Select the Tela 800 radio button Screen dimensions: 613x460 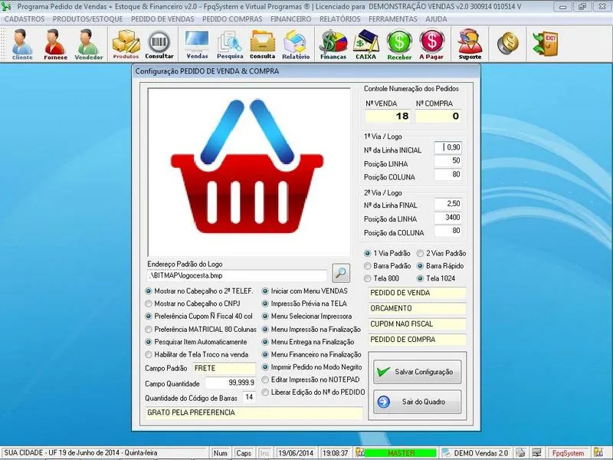(x=369, y=278)
